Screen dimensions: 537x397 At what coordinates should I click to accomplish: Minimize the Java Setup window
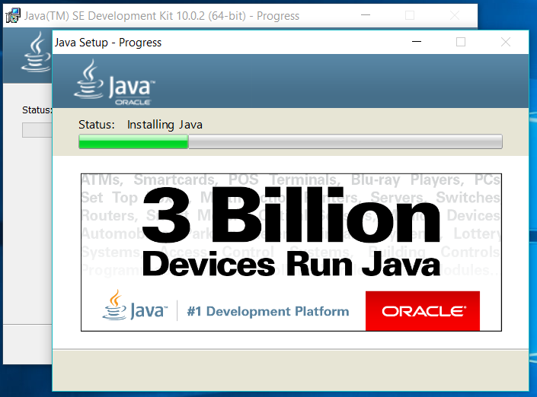point(417,42)
